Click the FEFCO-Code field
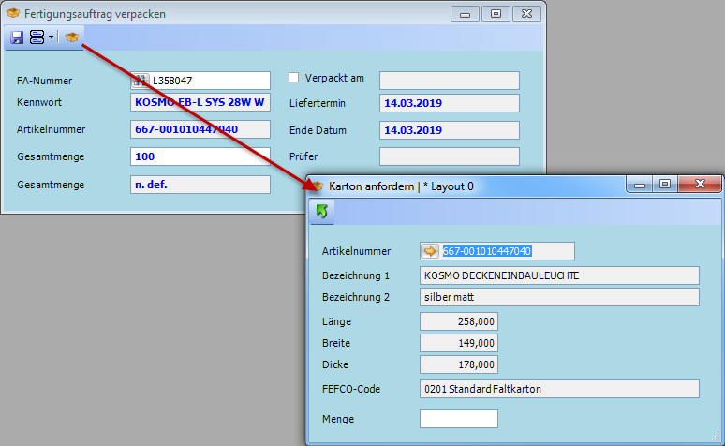This screenshot has height=446, width=725. click(x=559, y=389)
